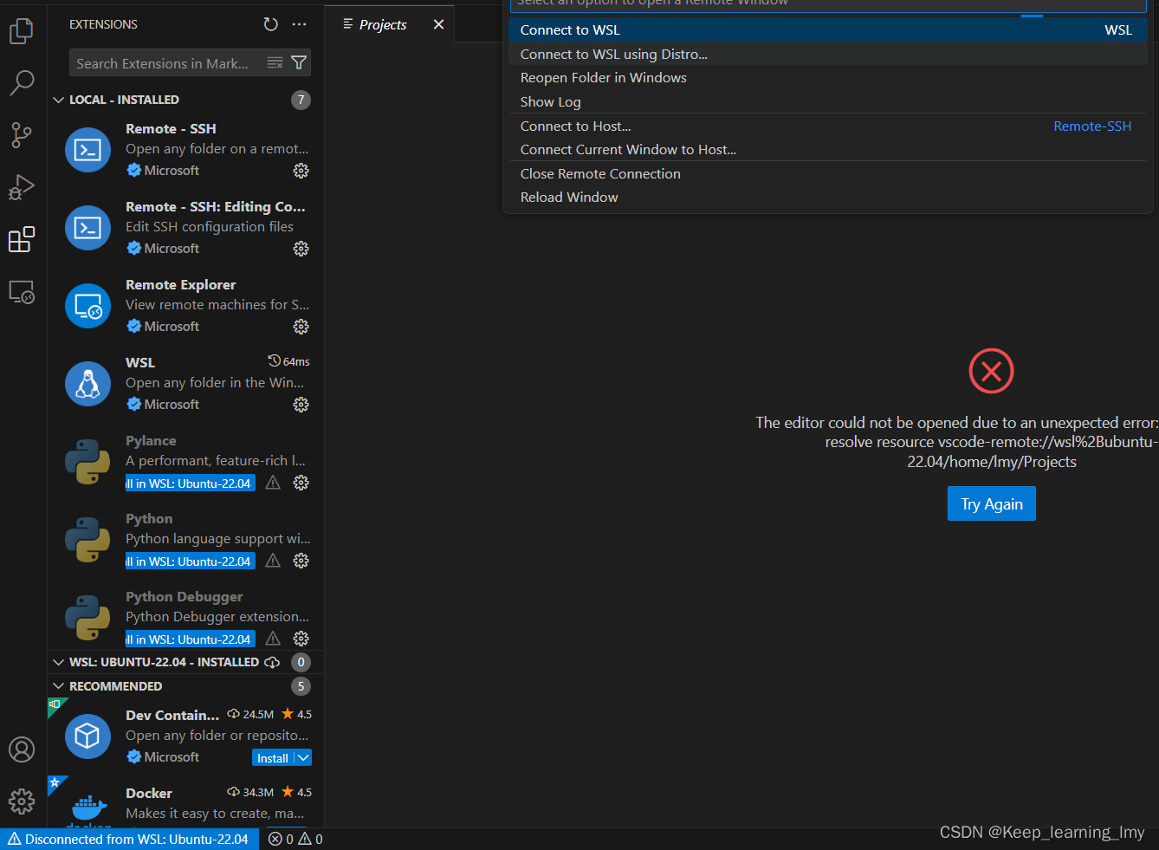Open the Python extension entry
The image size is (1159, 850).
coord(186,540)
